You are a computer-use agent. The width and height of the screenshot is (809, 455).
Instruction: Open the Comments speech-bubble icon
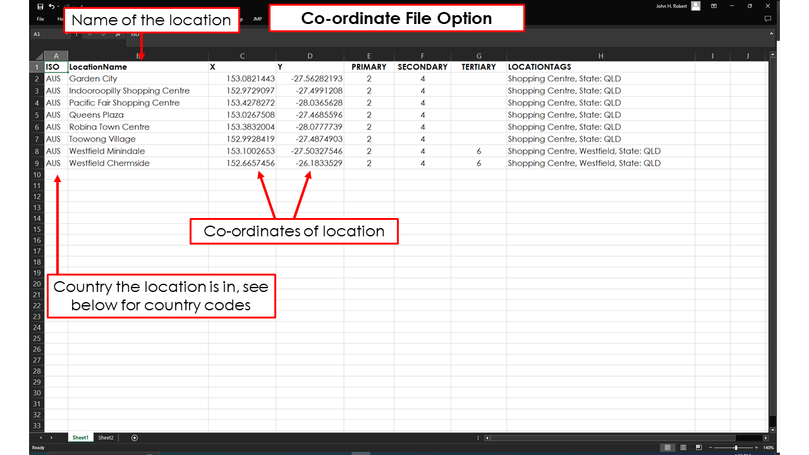(767, 19)
